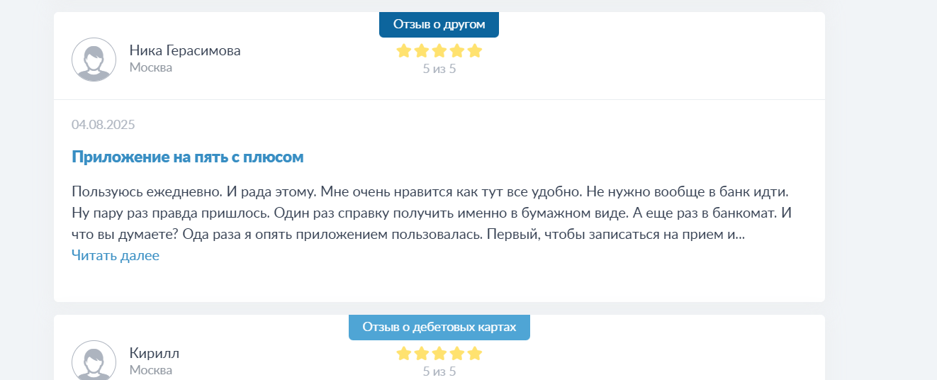The height and width of the screenshot is (380, 937).
Task: Click Ника Герасимова's avatar icon
Action: 94,60
